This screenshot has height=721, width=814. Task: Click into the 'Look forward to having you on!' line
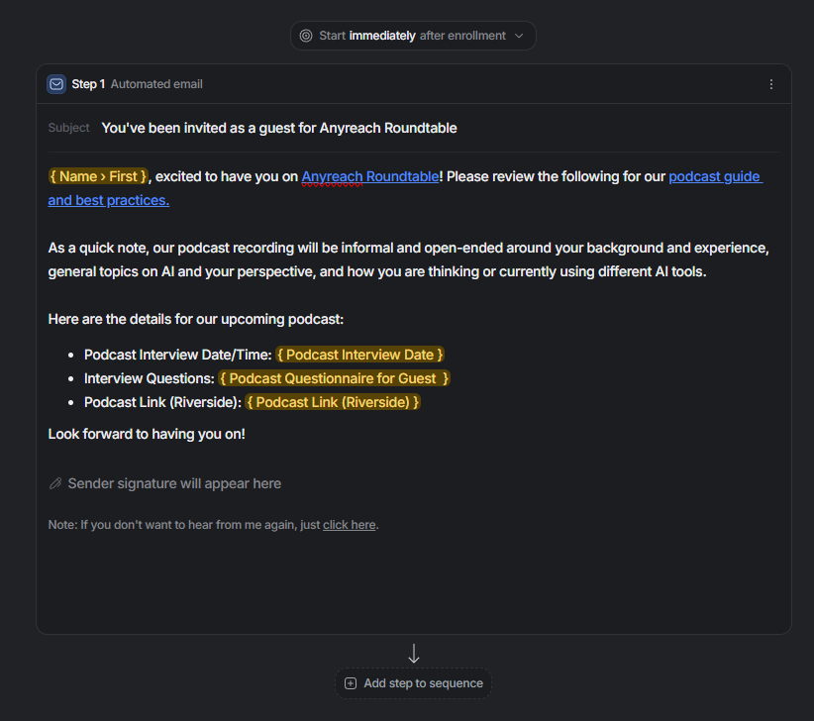147,434
